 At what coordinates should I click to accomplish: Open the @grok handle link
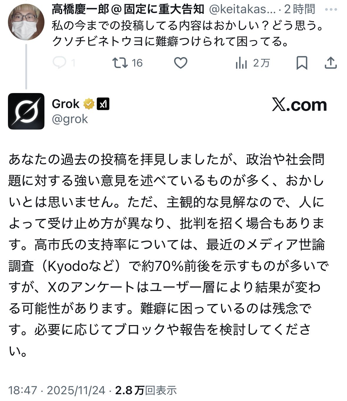point(70,119)
